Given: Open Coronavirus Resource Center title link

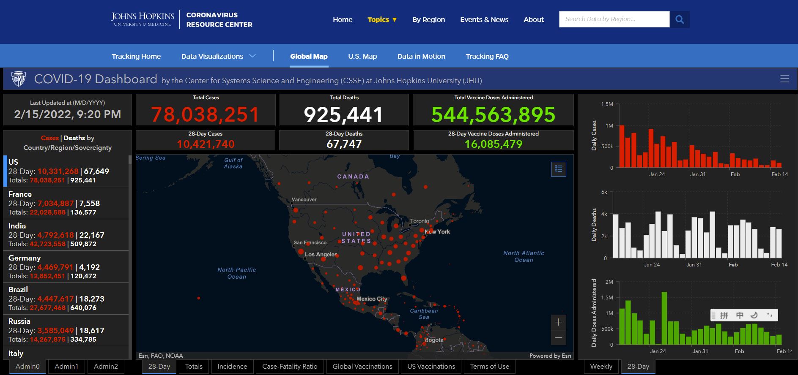Looking at the screenshot, I should pos(219,19).
